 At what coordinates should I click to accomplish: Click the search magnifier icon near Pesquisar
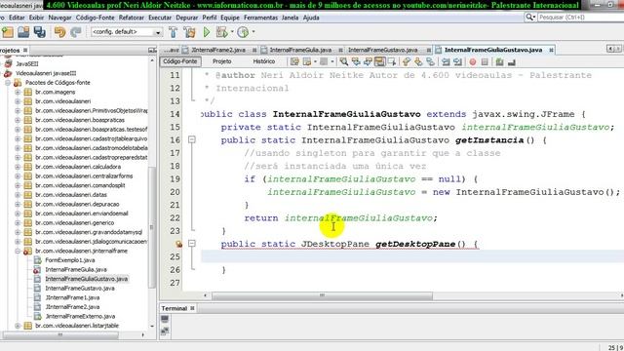[x=529, y=18]
